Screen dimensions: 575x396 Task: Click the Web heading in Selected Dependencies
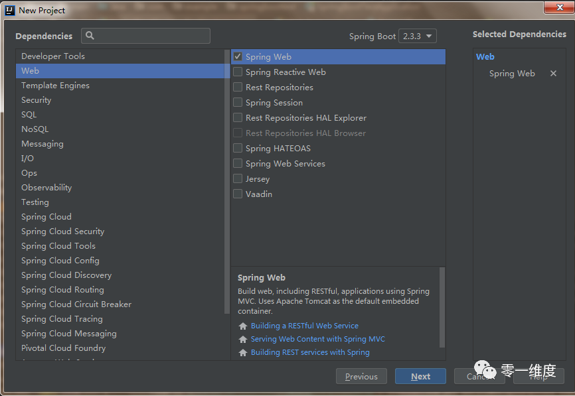click(485, 57)
